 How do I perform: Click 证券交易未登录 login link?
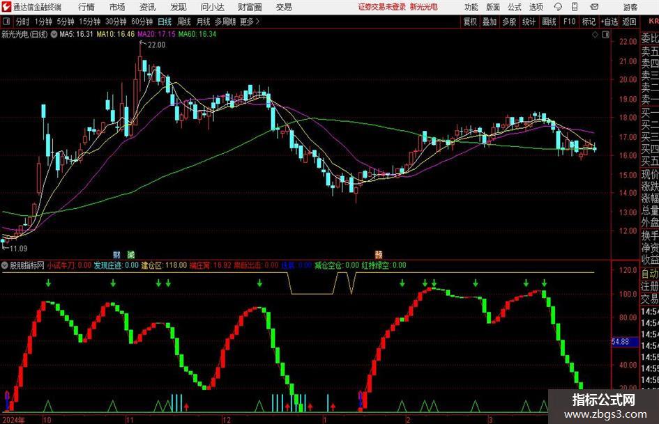click(382, 7)
